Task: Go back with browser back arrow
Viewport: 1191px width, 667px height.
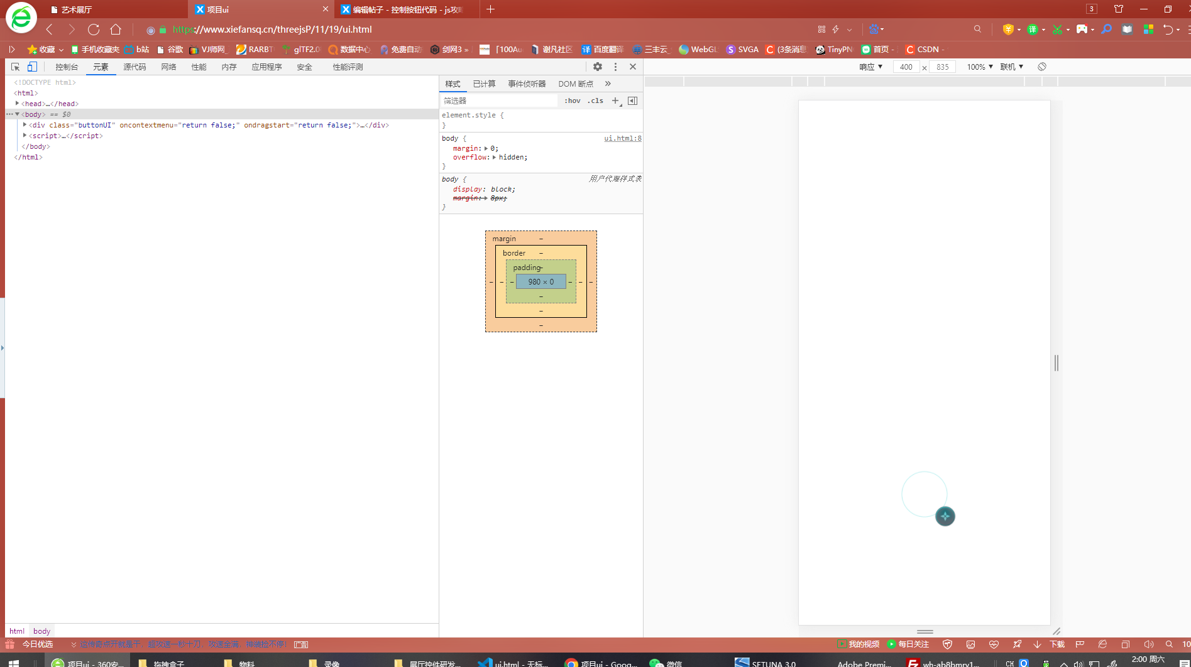Action: coord(50,29)
